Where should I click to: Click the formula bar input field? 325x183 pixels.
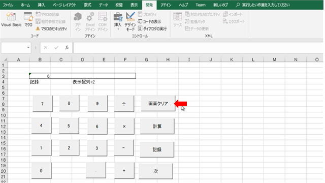click(198, 47)
